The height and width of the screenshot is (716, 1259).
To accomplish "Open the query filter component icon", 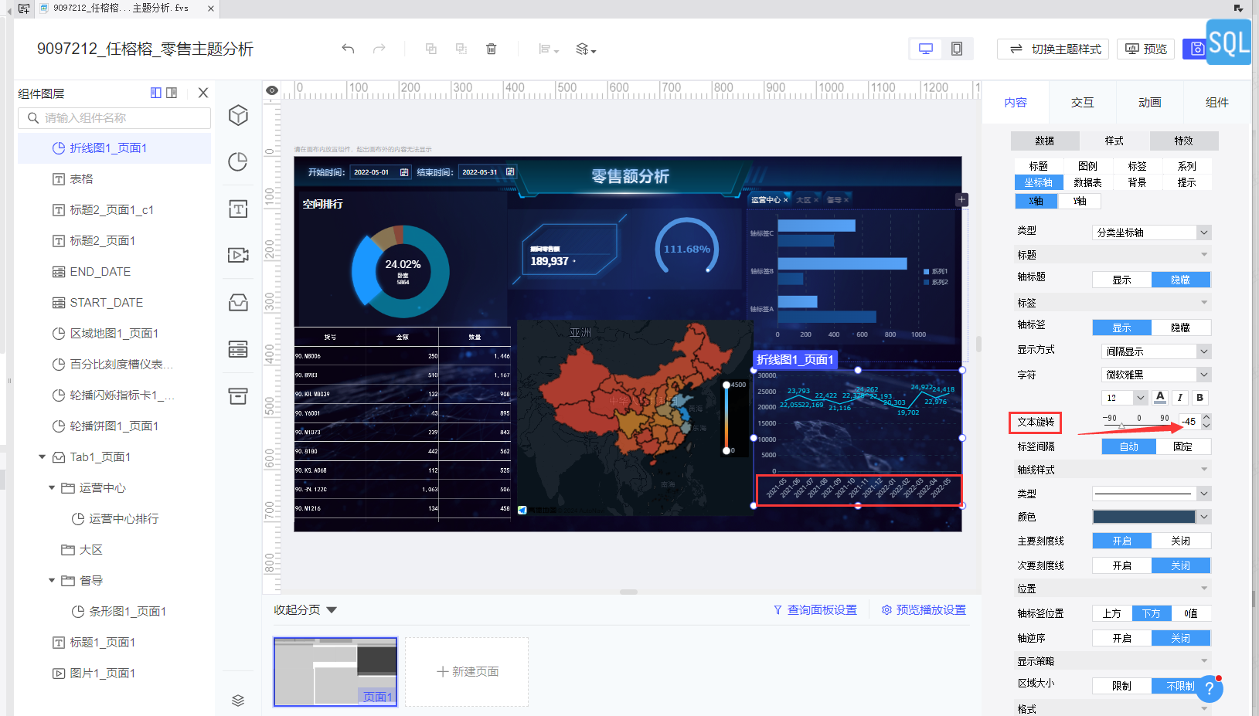I will coord(238,348).
